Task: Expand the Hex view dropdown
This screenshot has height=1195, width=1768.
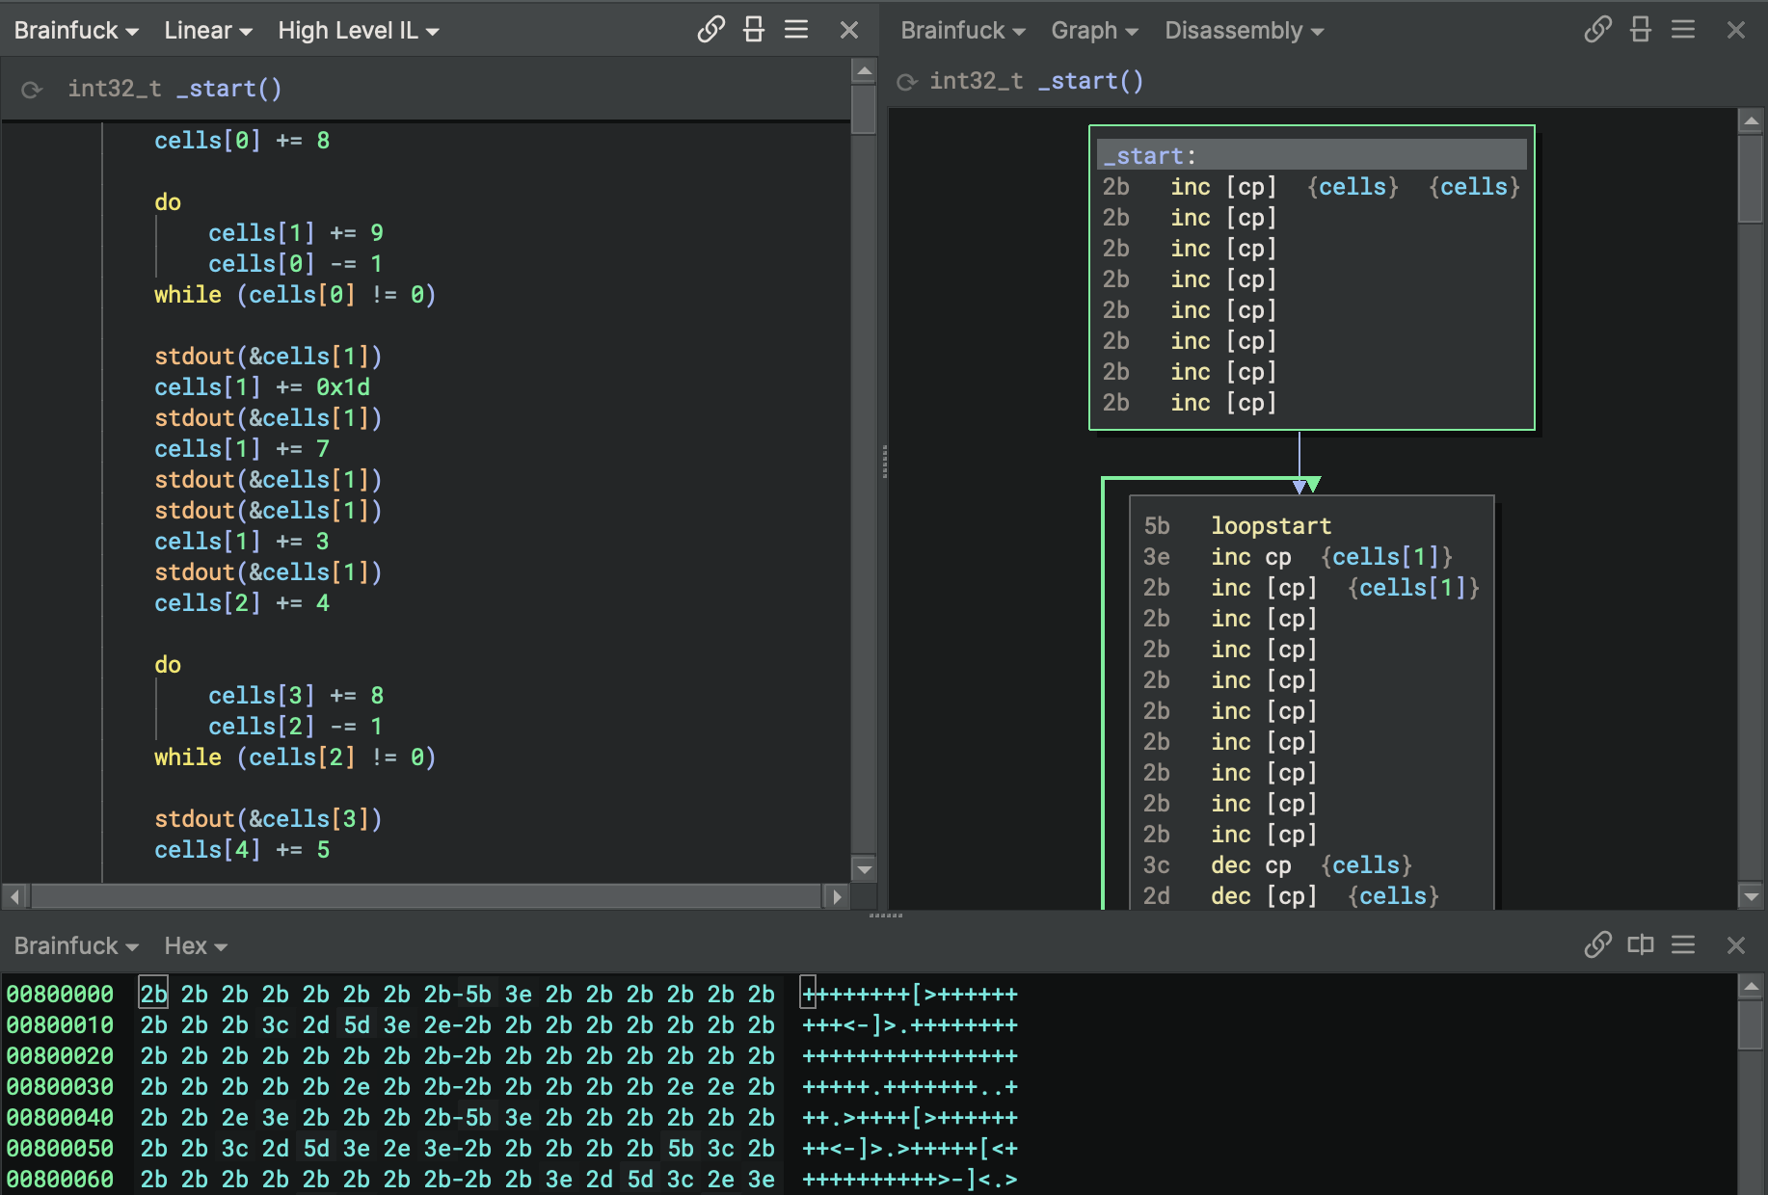Action: pos(195,946)
